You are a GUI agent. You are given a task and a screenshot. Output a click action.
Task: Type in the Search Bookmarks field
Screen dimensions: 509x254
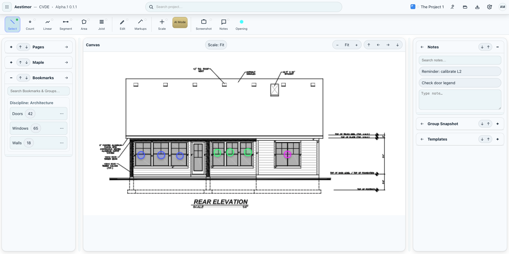point(38,91)
